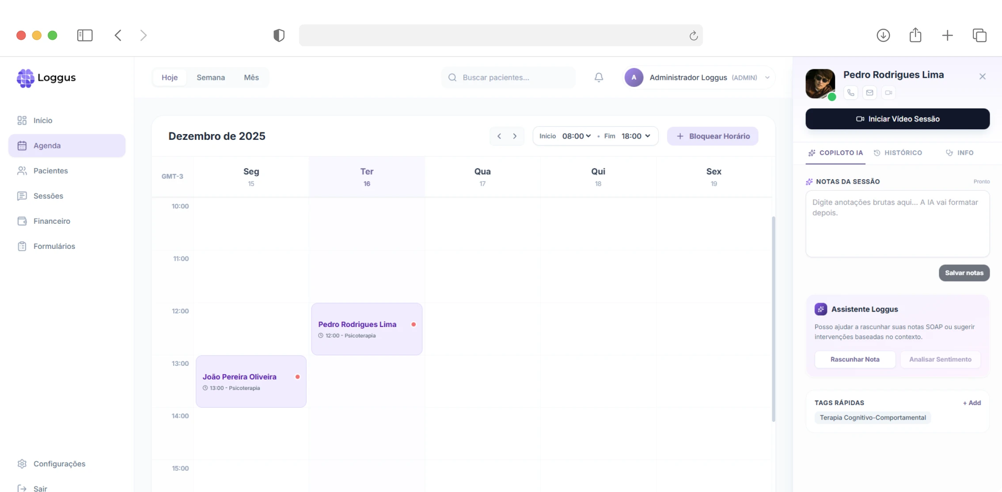Image resolution: width=1002 pixels, height=492 pixels.
Task: Click the session notes text area
Action: pyautogui.click(x=897, y=224)
